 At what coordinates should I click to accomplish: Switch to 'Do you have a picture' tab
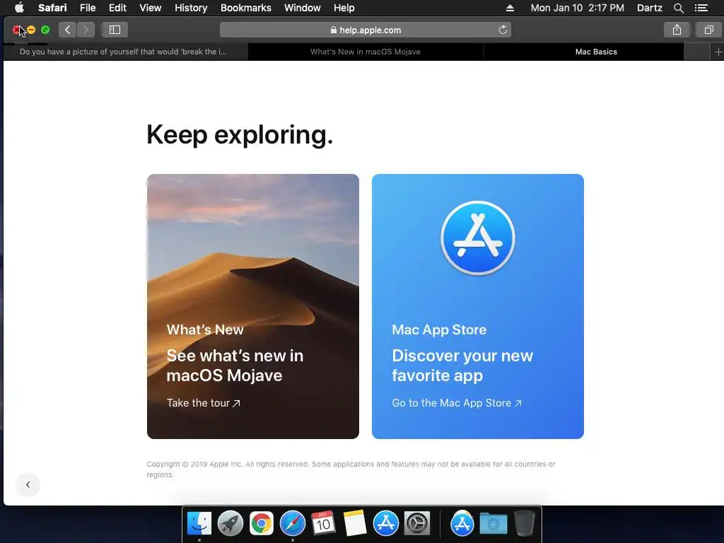126,52
